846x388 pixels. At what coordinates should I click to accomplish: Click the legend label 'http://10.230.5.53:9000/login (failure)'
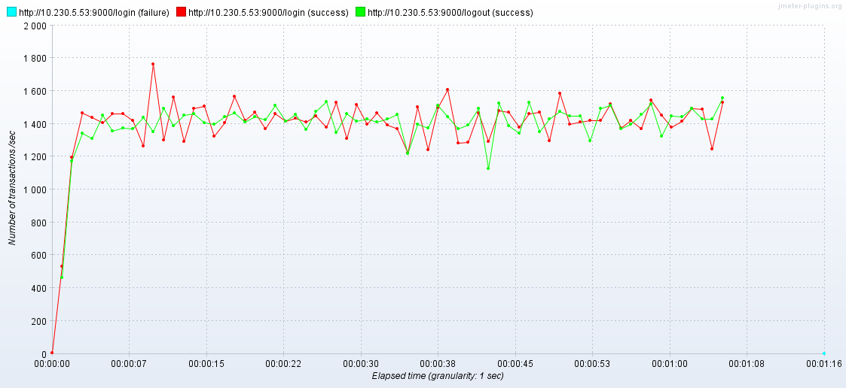click(x=94, y=12)
